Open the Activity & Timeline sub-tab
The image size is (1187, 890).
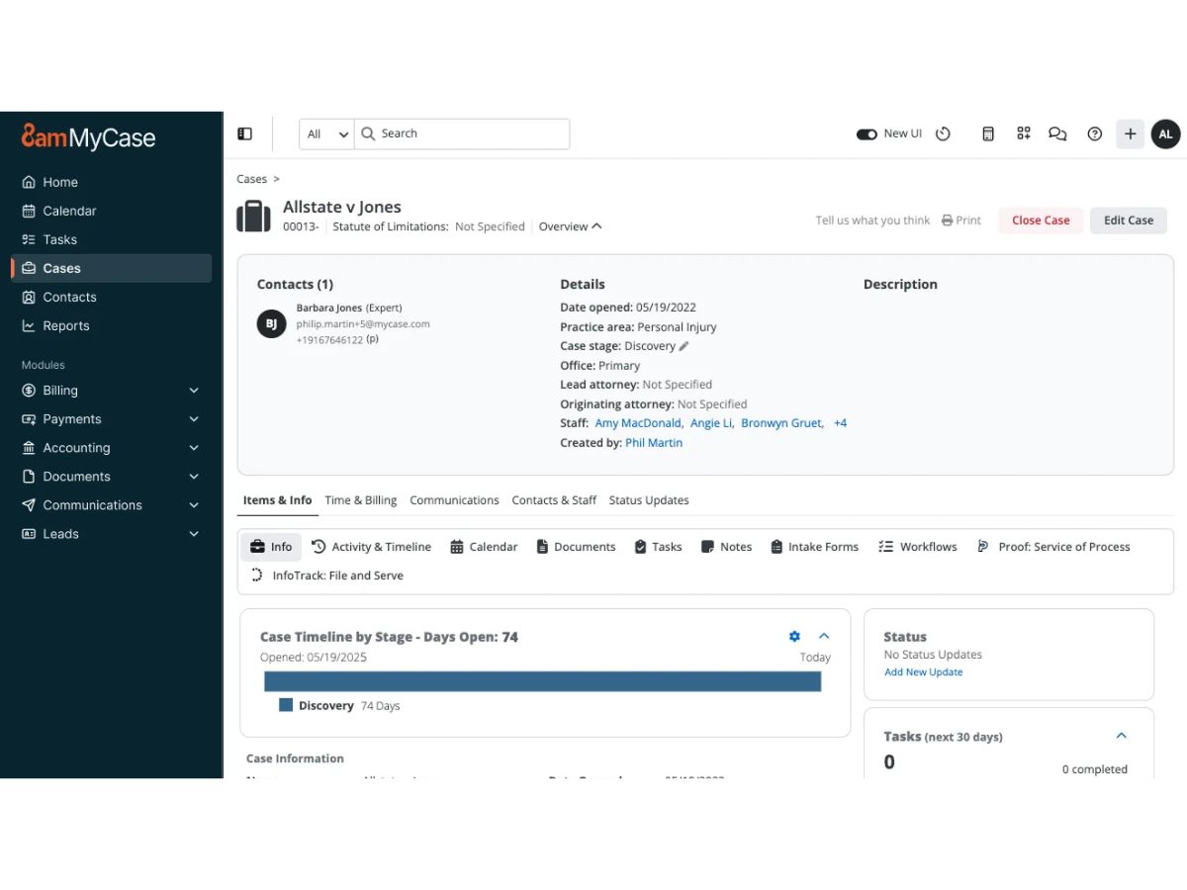pos(371,547)
